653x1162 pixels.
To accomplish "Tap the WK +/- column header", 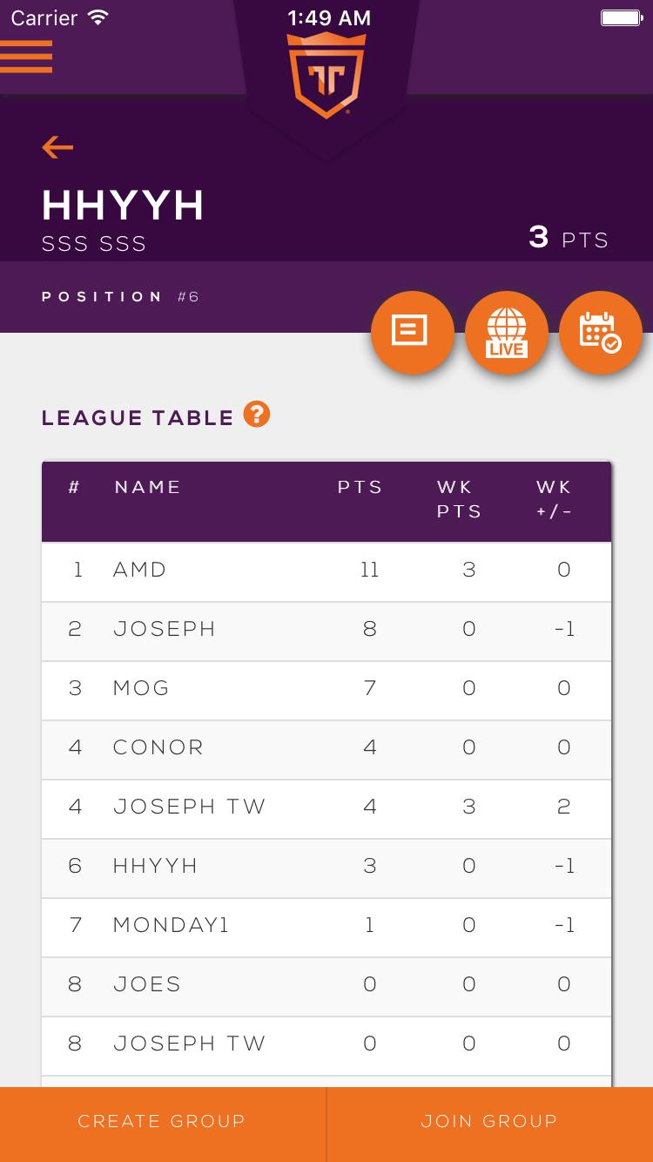I will pos(554,499).
